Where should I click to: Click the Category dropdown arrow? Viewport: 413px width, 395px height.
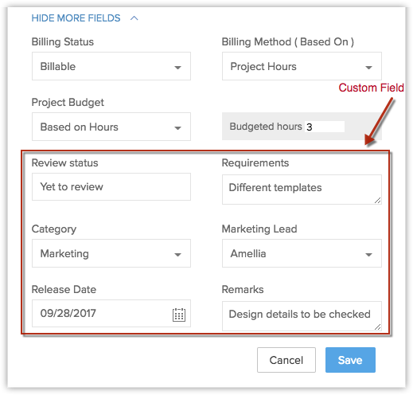tap(177, 255)
